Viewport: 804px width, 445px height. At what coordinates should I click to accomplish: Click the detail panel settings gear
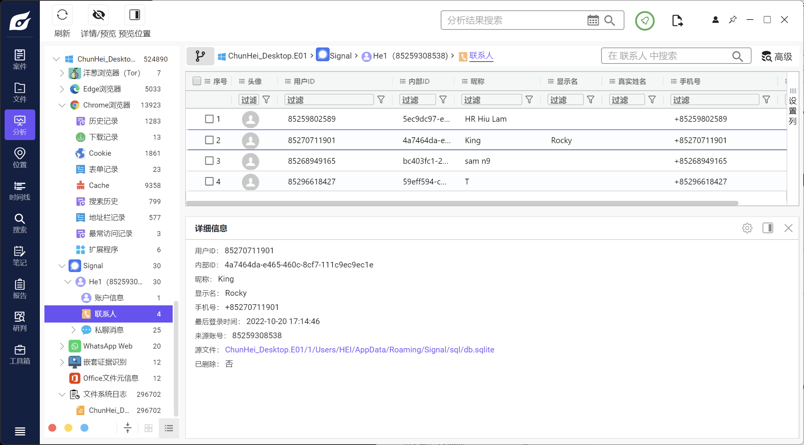(747, 228)
